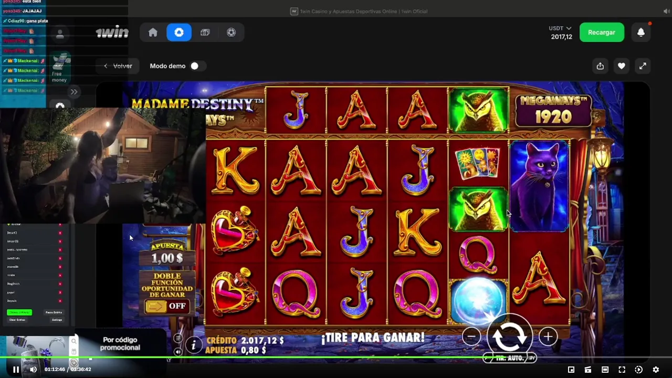This screenshot has height=378, width=672.
Task: Click Clear Entries in giveaway panel
Action: point(17,320)
